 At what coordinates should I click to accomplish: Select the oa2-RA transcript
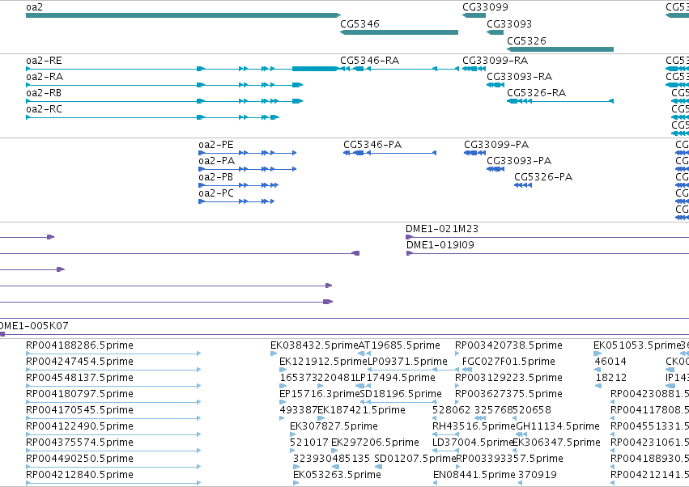pyautogui.click(x=164, y=85)
